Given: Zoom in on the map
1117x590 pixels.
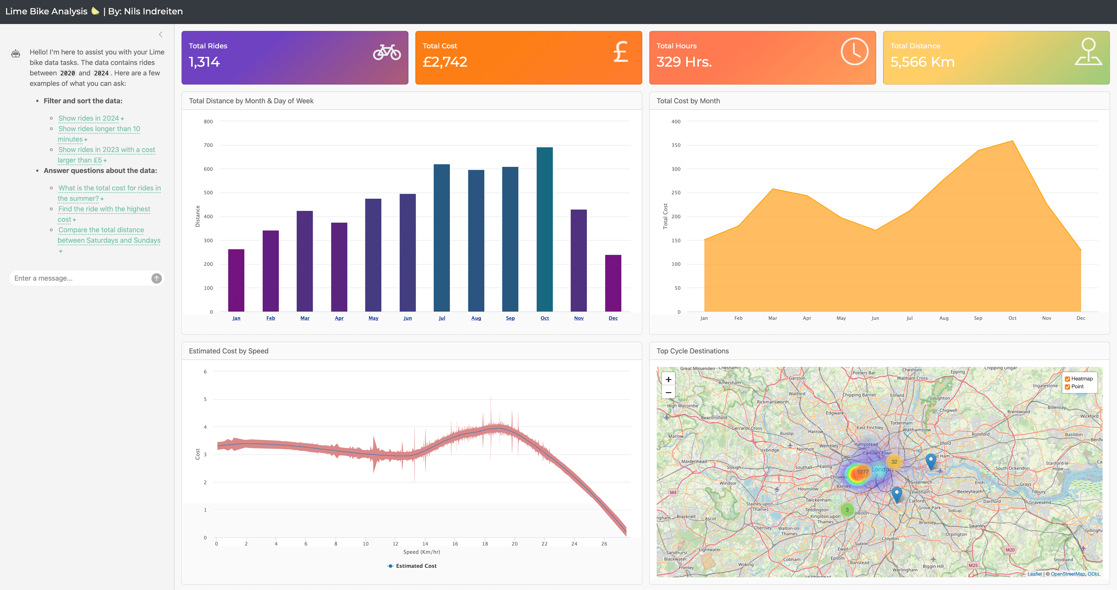Looking at the screenshot, I should click(x=668, y=379).
